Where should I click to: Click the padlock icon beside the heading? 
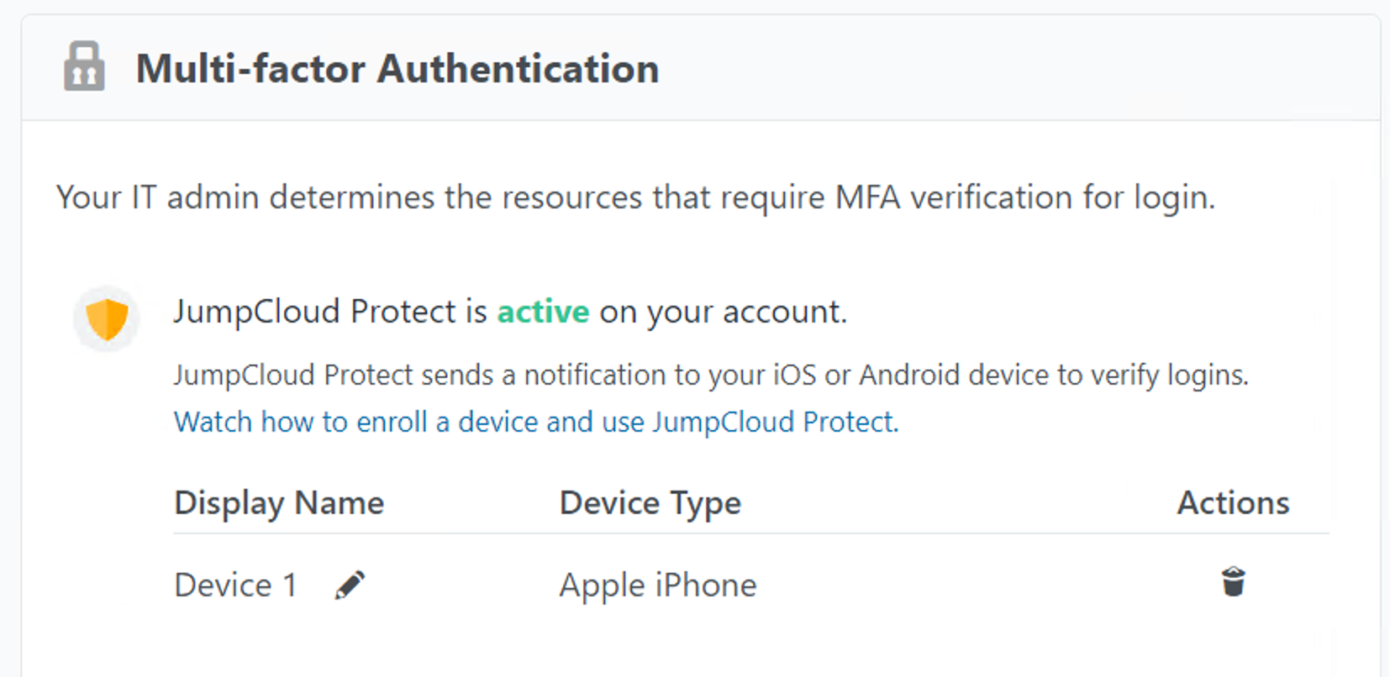[x=84, y=66]
